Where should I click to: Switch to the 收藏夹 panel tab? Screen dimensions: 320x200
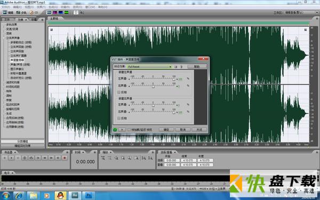(35, 20)
